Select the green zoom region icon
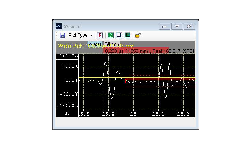Image resolution: width=252 pixels, height=149 pixels. 119,35
